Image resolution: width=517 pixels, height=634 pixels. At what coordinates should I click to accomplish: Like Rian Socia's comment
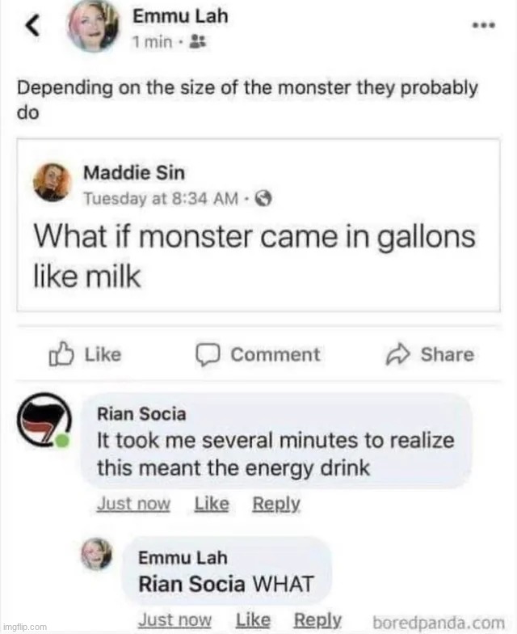pyautogui.click(x=212, y=504)
